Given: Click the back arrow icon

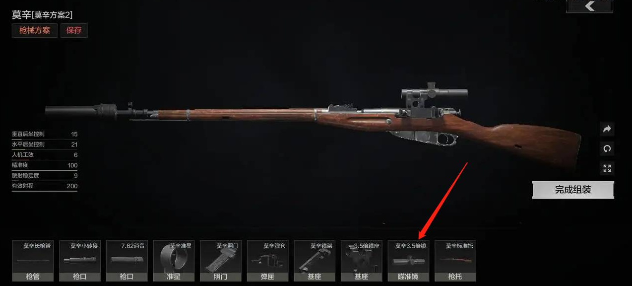Looking at the screenshot, I should [x=589, y=6].
